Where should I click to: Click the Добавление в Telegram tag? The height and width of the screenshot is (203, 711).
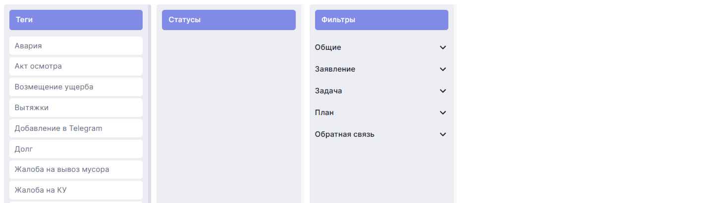click(76, 128)
